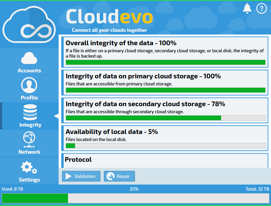Switch to the Accounts tab label
The width and height of the screenshot is (271, 206).
[x=29, y=71]
